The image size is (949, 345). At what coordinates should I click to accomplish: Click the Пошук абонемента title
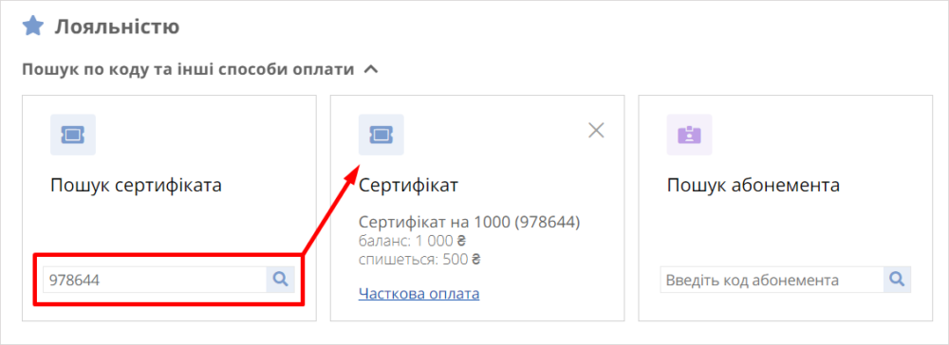[754, 185]
